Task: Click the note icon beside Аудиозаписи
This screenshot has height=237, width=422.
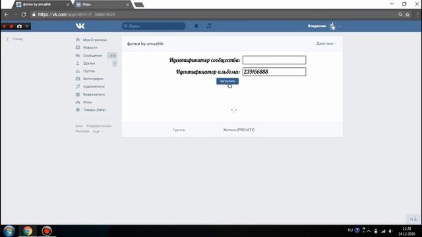Action: coord(78,86)
